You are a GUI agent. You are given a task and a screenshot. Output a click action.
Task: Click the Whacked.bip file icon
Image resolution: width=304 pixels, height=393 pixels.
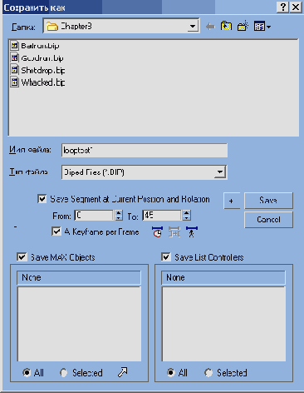coord(15,82)
